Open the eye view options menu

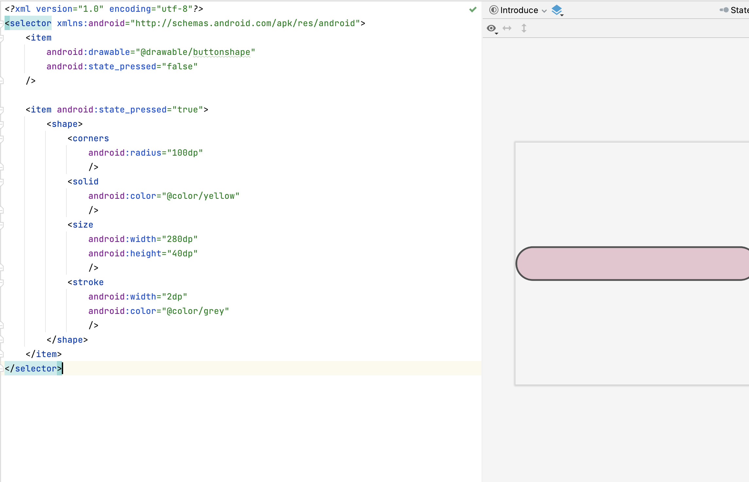point(492,29)
